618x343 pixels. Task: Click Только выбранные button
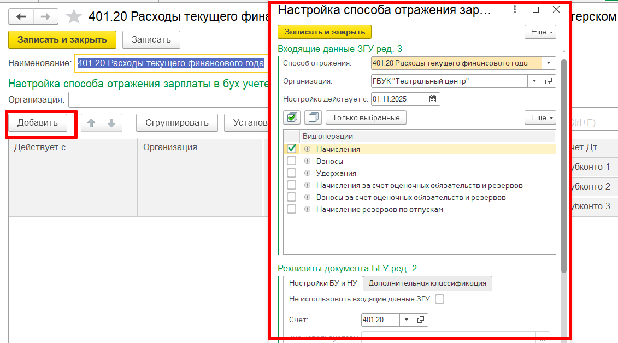coord(366,117)
